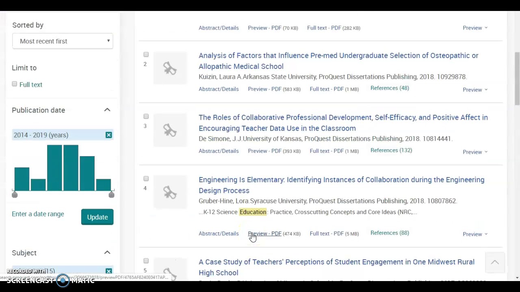Open Abstract/Details for the De Simone dissertation
520x292 pixels.
(219, 151)
